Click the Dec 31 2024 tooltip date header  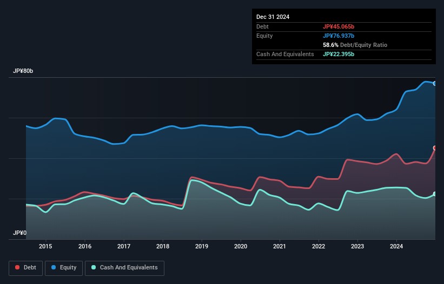(x=273, y=17)
